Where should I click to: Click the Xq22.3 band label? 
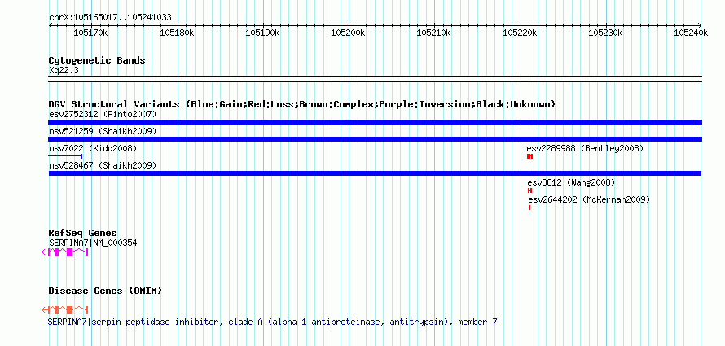[x=64, y=71]
